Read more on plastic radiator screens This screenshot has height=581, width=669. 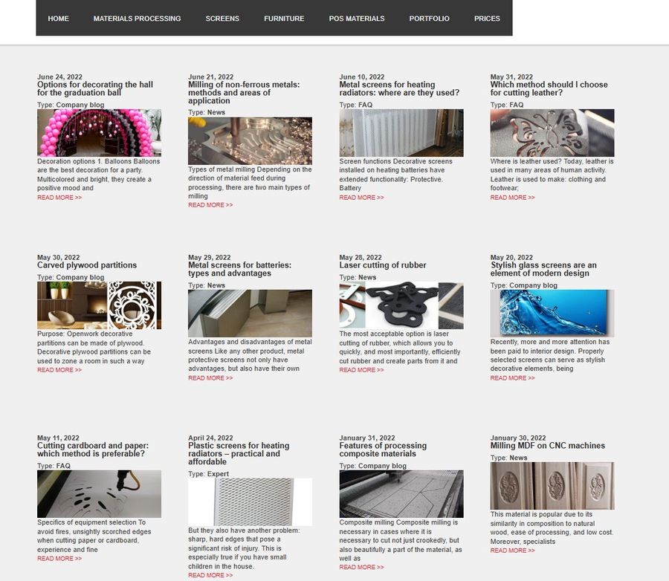210,576
